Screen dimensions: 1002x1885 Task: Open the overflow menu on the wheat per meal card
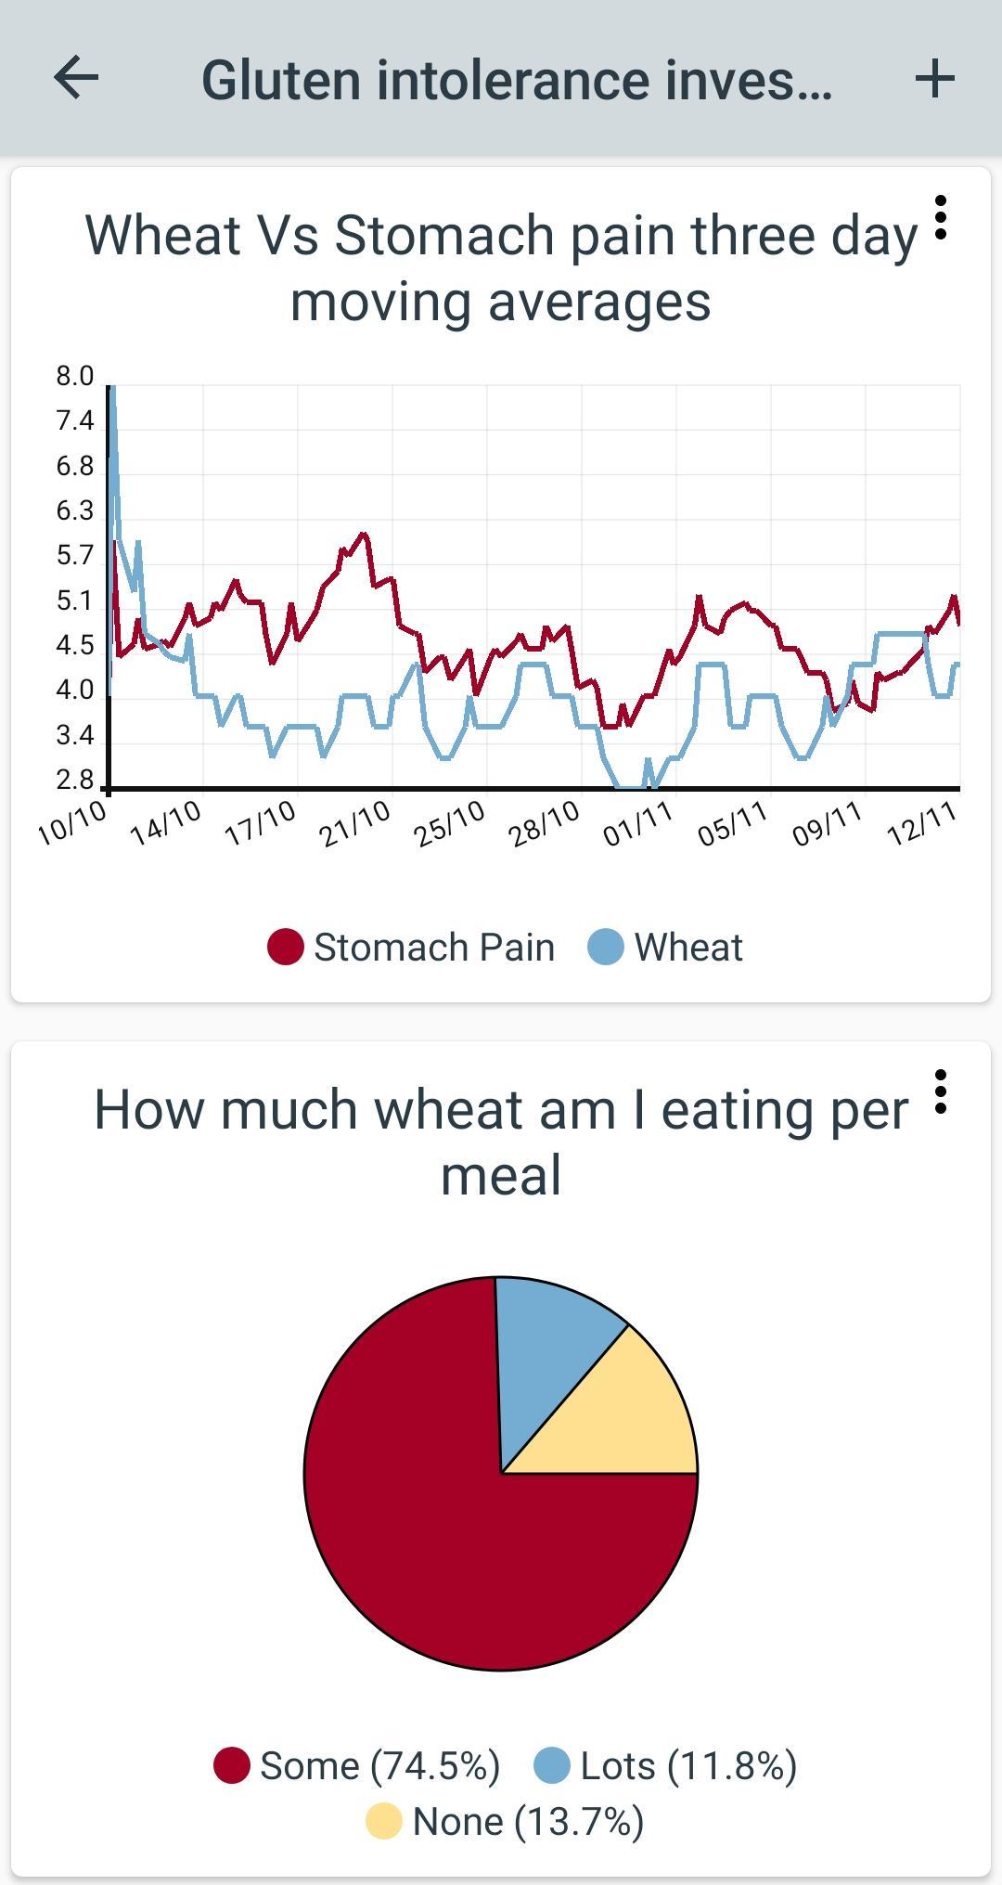click(x=941, y=1092)
